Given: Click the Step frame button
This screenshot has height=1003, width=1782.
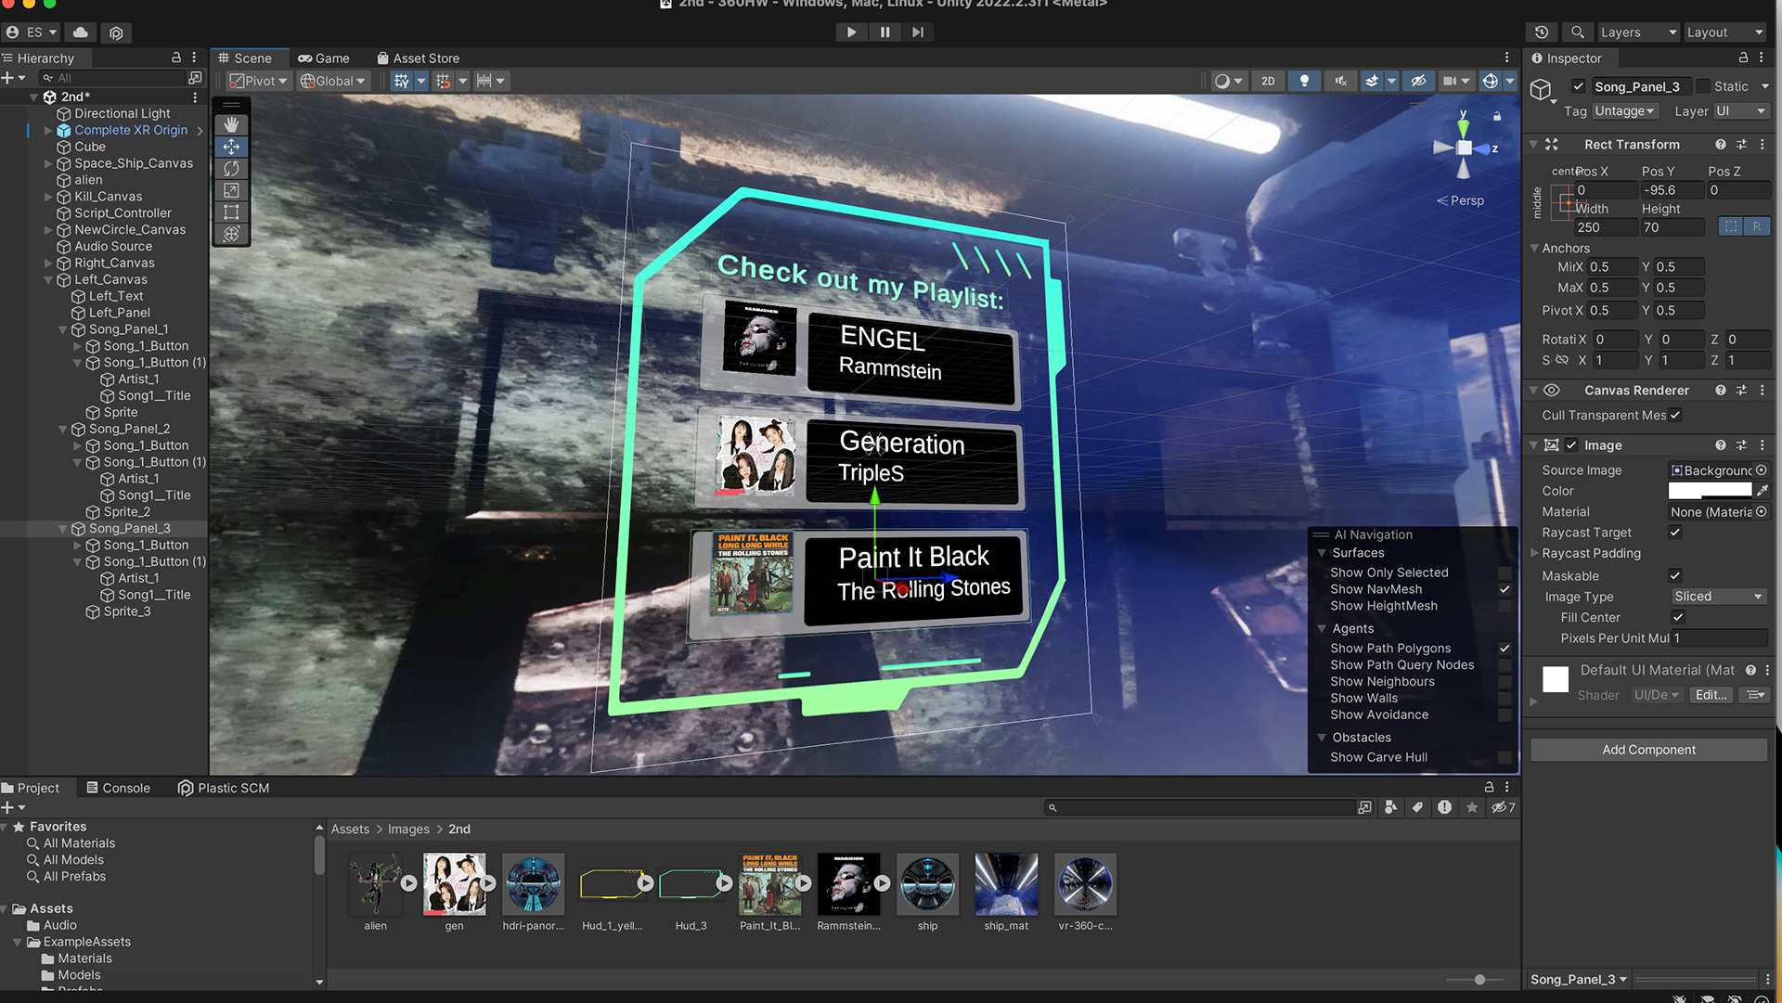Looking at the screenshot, I should (918, 32).
